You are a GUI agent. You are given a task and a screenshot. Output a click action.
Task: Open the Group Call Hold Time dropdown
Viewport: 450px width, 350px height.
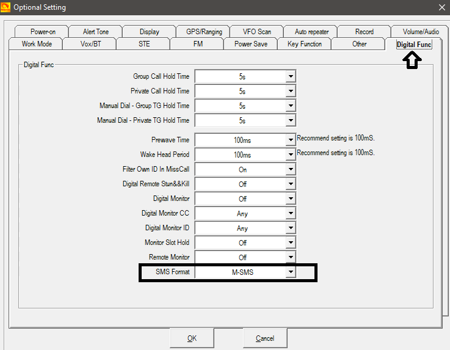point(291,76)
